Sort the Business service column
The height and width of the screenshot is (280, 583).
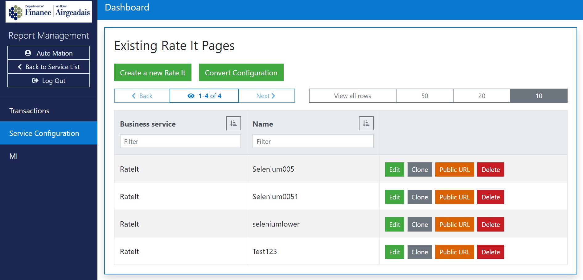click(x=233, y=123)
